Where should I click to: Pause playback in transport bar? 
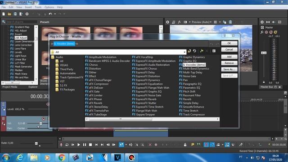coord(85,145)
